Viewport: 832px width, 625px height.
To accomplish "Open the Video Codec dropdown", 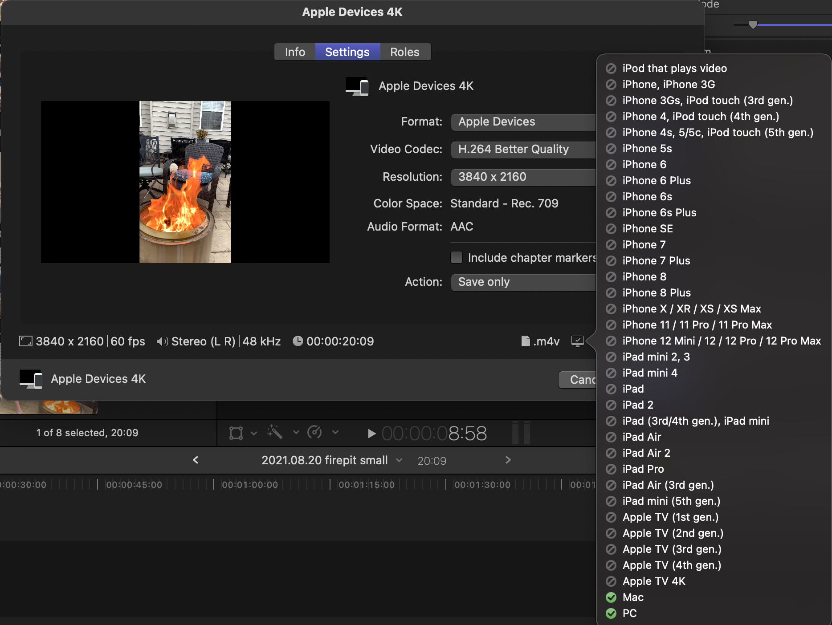I will [523, 149].
